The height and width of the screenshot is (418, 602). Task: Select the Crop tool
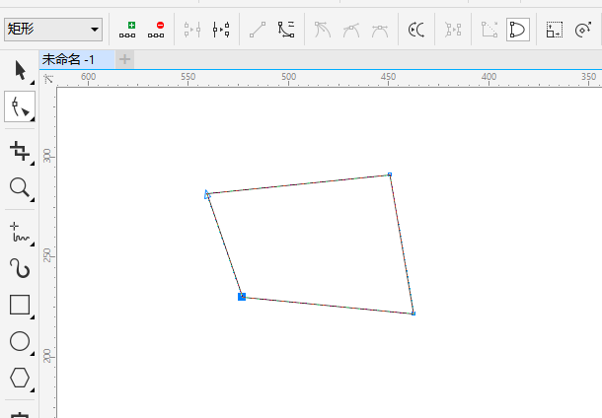[x=20, y=151]
